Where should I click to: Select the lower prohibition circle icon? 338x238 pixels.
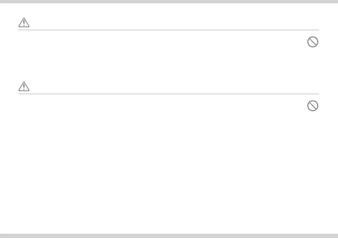point(312,106)
